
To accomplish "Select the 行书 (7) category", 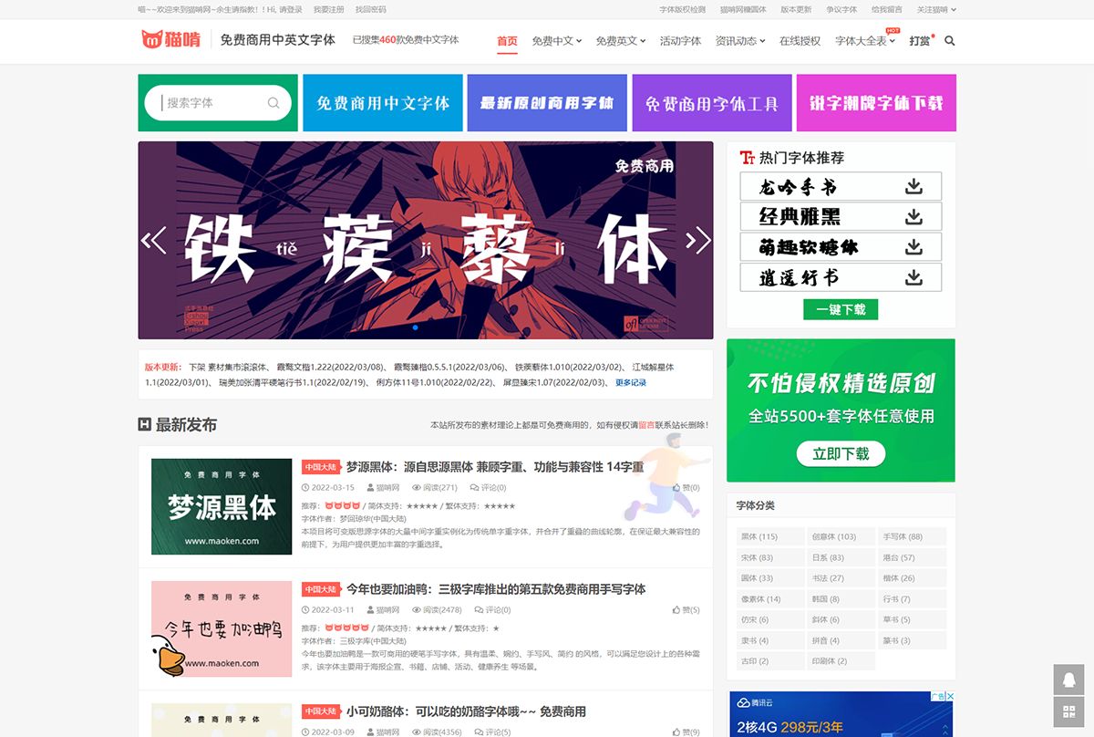I will pos(913,599).
